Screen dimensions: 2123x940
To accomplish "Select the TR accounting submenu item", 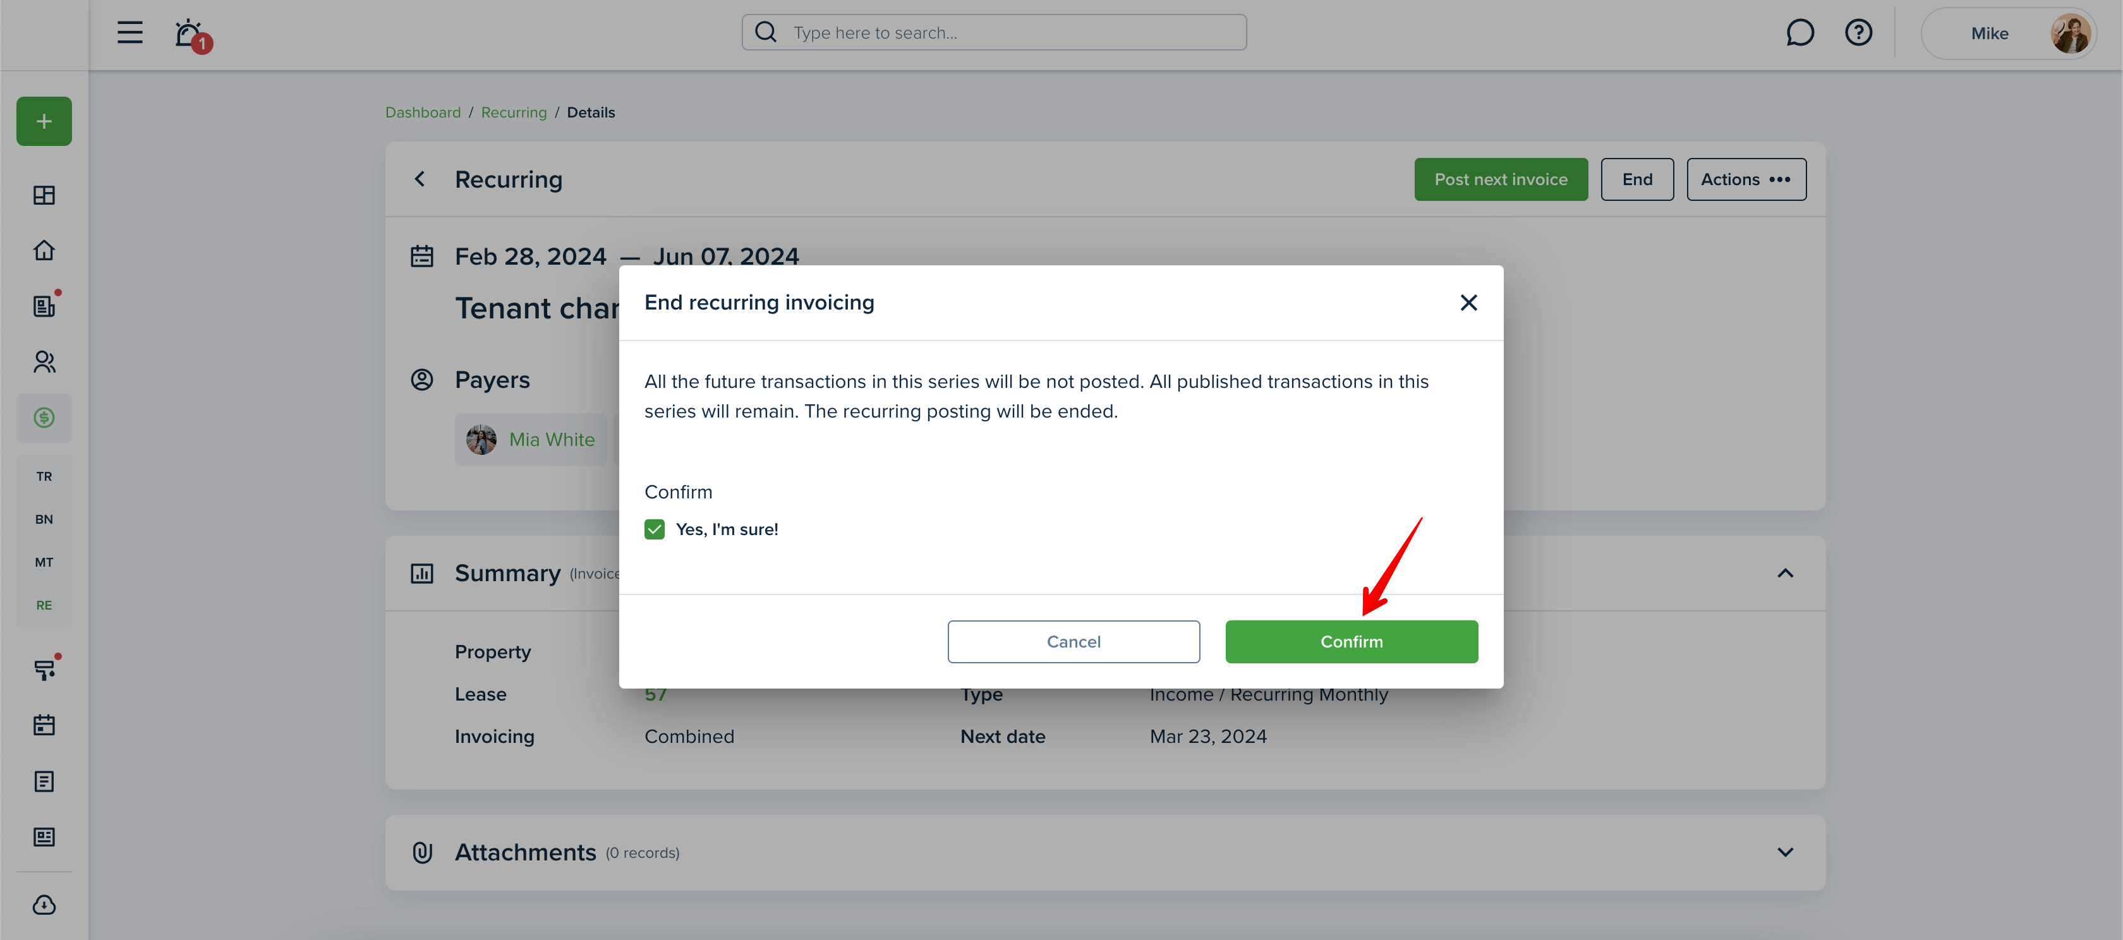I will pos(44,476).
